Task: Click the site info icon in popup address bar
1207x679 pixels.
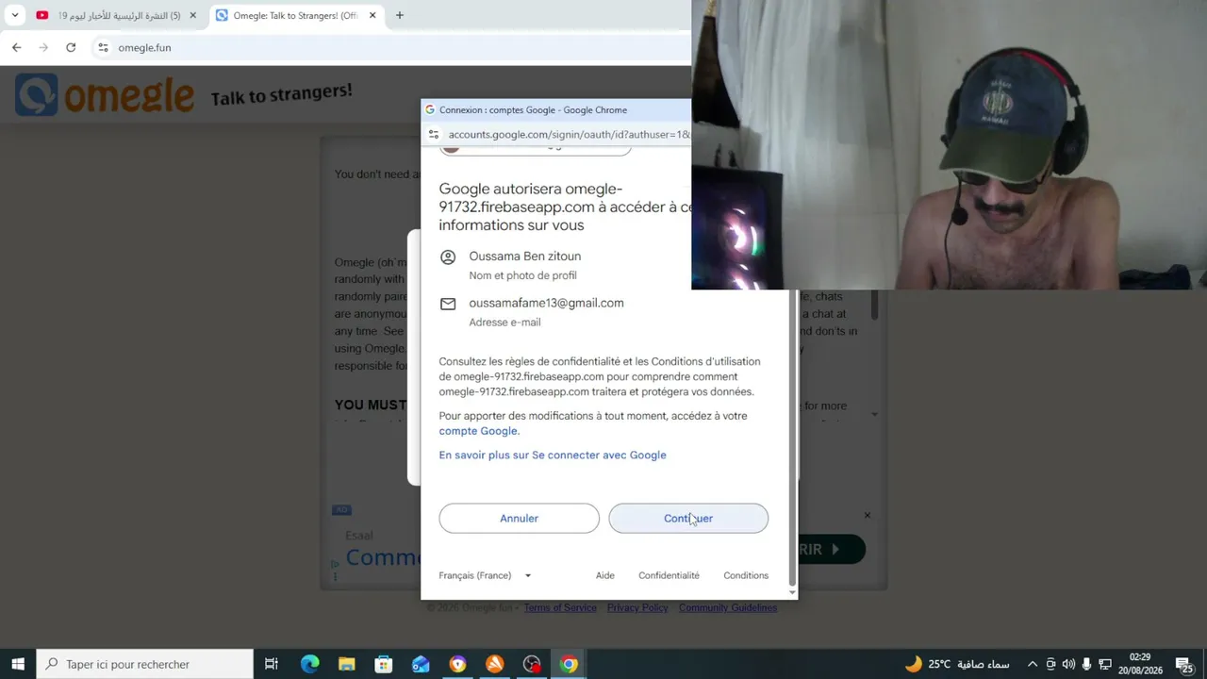Action: [x=433, y=135]
